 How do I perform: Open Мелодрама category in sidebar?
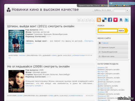pos(102,100)
